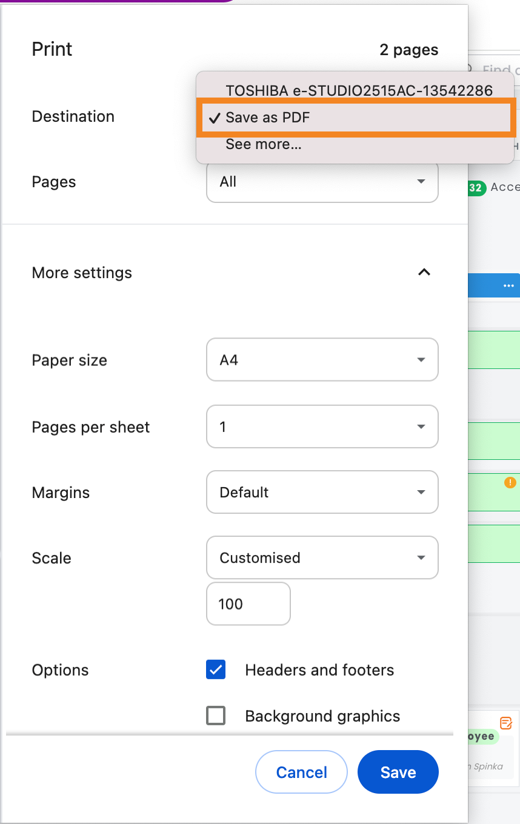Click the Find search field behind dialog
Image resolution: width=520 pixels, height=824 pixels.
[x=500, y=70]
